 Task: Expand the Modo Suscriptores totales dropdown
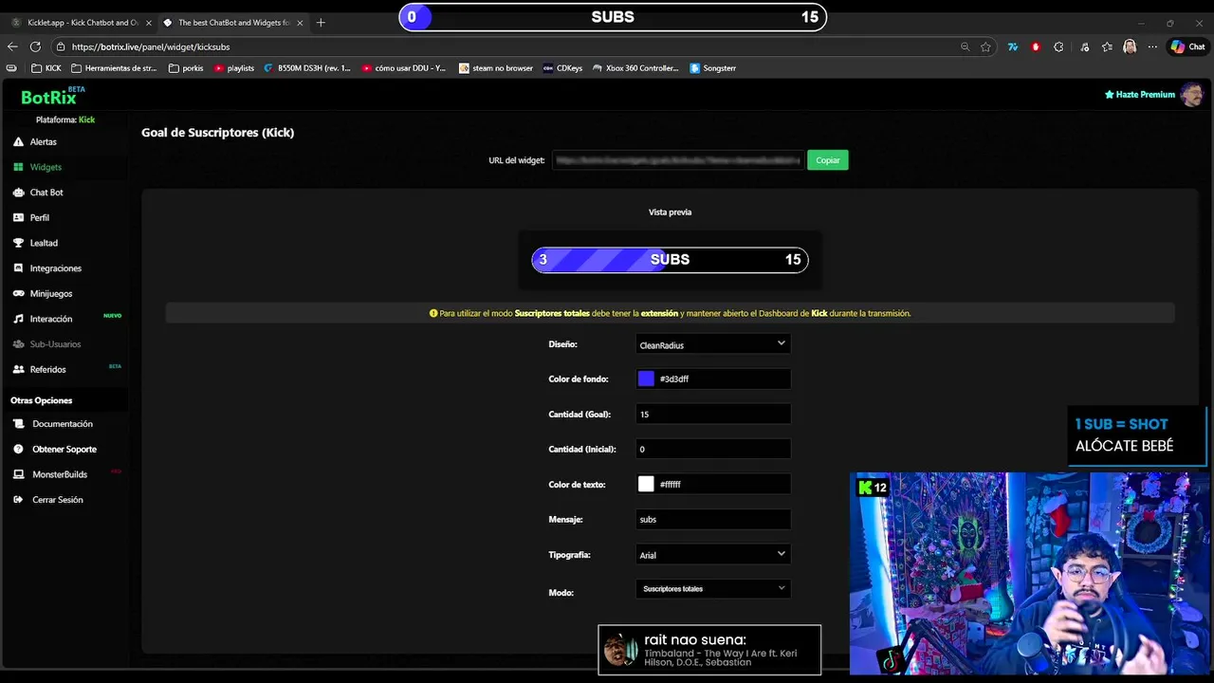coord(713,588)
